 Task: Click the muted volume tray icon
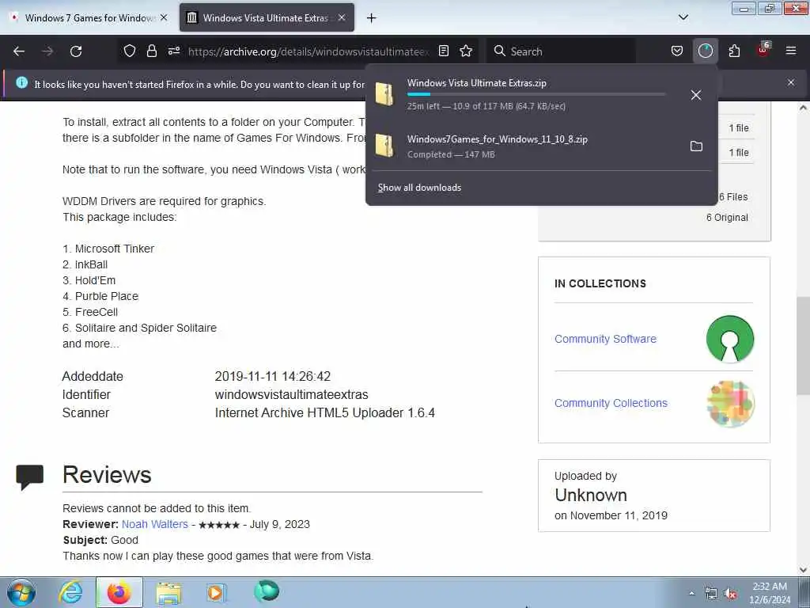730,594
